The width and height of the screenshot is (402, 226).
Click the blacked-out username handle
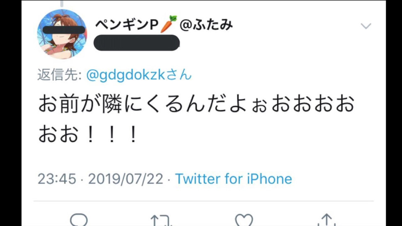pos(137,43)
